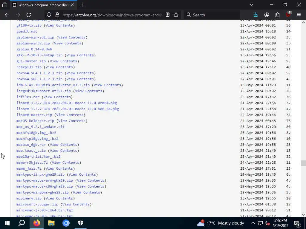Open Windows taskbar search

[x=22, y=223]
